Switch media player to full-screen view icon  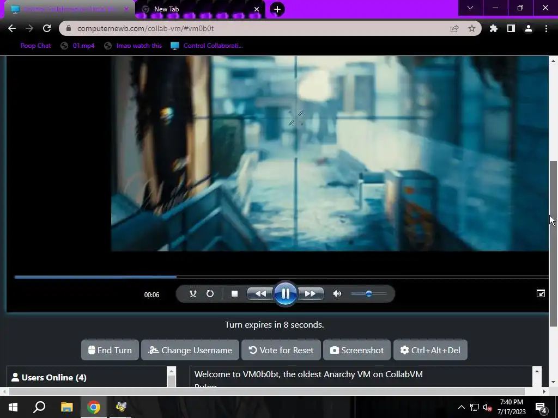541,293
